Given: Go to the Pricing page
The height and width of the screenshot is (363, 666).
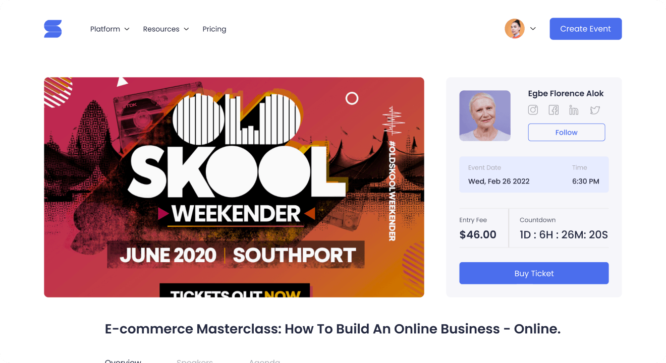Looking at the screenshot, I should 214,29.
